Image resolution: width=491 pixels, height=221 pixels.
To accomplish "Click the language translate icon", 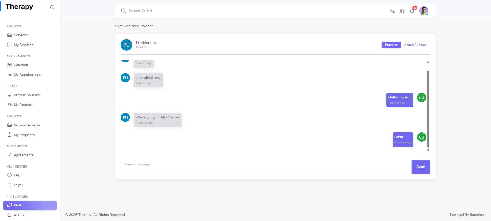I will (x=393, y=11).
